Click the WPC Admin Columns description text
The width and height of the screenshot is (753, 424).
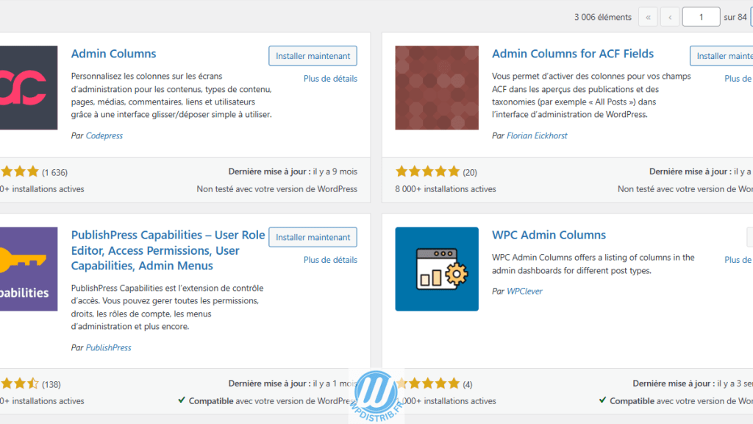click(593, 264)
